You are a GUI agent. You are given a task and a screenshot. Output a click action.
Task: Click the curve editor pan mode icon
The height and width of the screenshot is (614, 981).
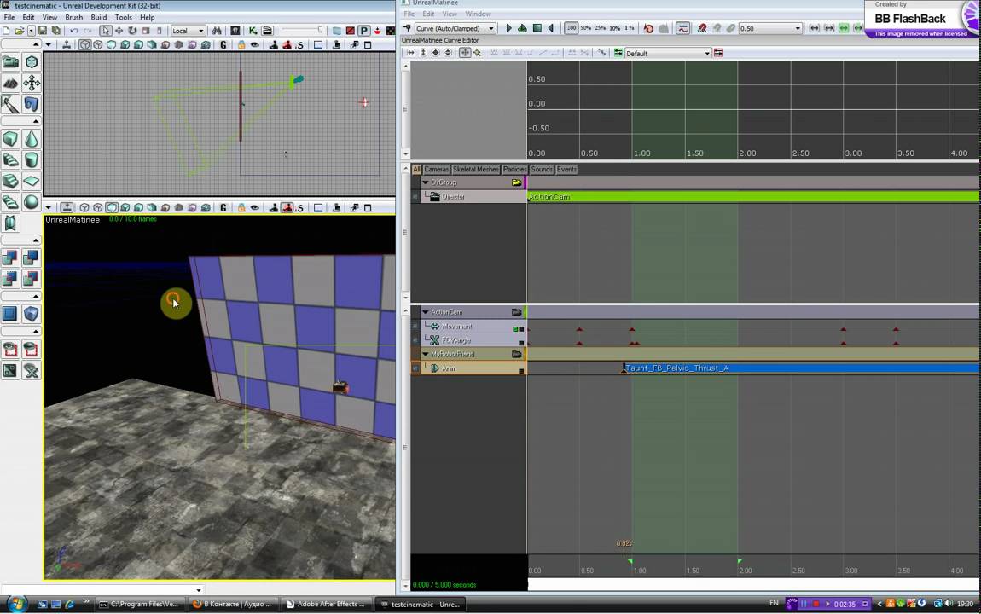pyautogui.click(x=465, y=53)
